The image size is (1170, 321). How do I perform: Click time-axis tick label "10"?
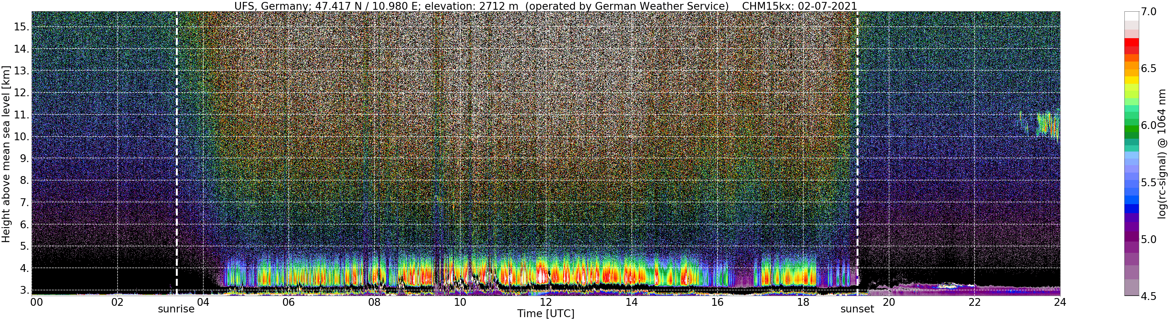[x=460, y=302]
